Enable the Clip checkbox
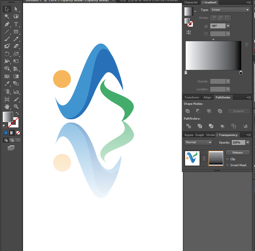This screenshot has height=251, width=255. point(227,159)
